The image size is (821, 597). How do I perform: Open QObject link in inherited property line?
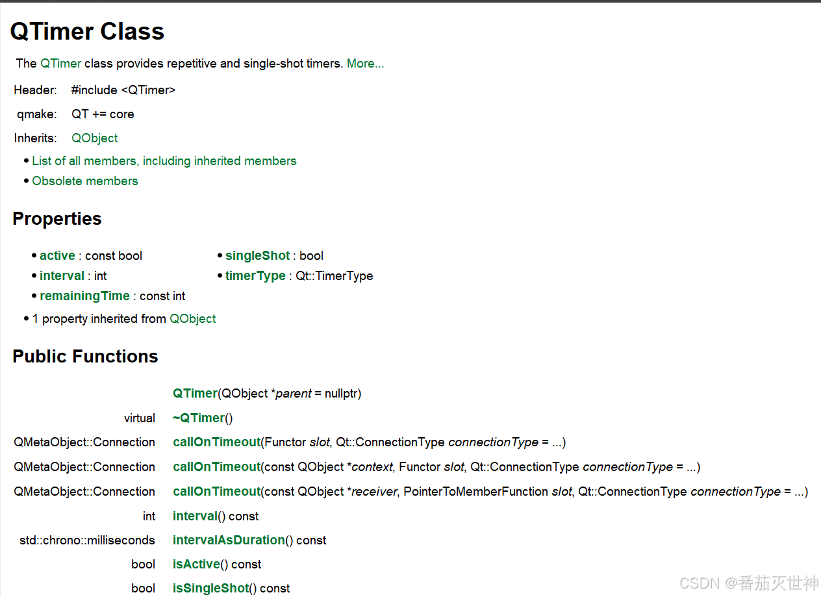click(x=193, y=319)
